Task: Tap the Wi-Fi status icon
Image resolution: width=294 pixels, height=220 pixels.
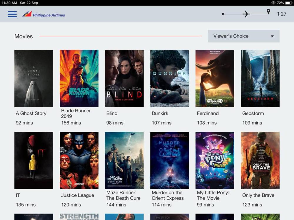Action: [x=273, y=3]
